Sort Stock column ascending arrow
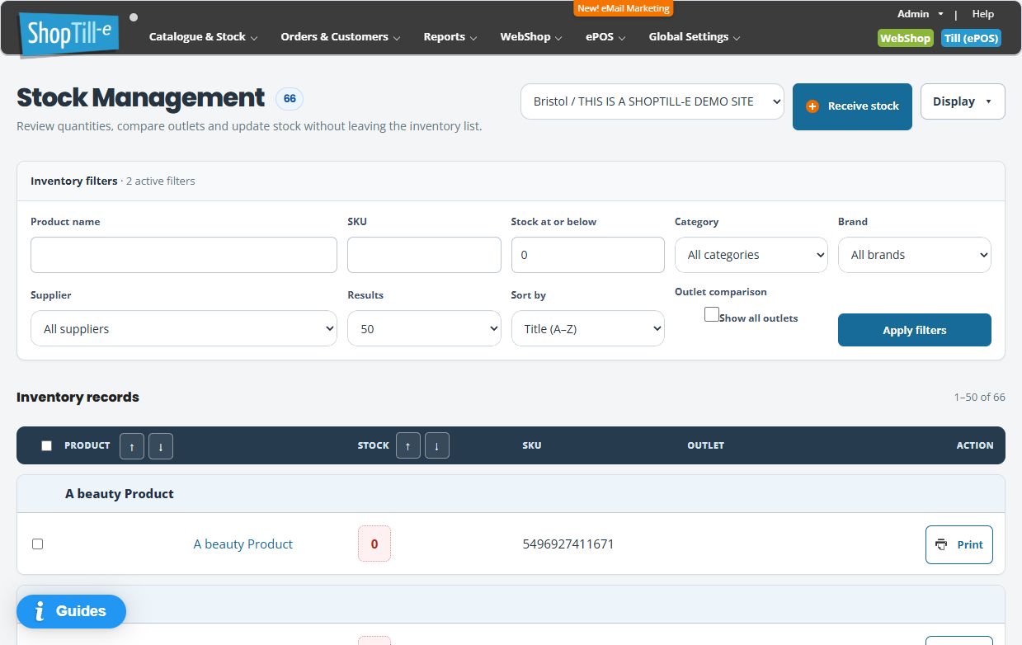The image size is (1022, 645). (408, 445)
